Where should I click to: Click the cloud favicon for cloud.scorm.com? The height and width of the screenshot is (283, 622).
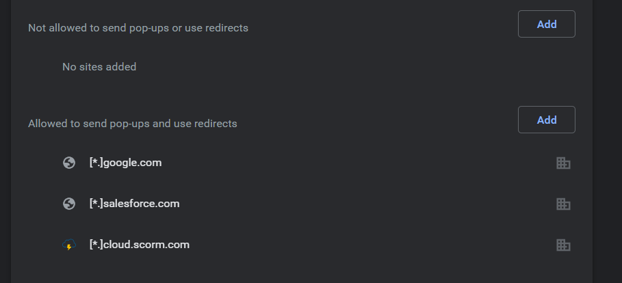pyautogui.click(x=68, y=245)
